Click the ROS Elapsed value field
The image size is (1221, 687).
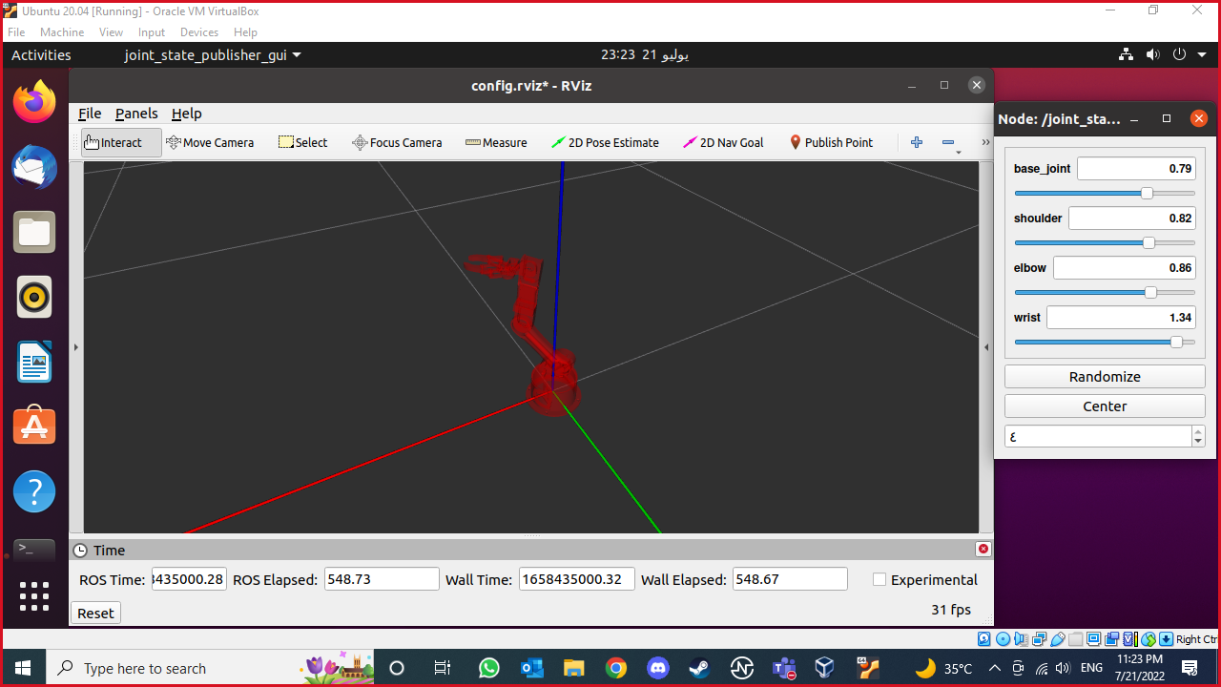point(382,579)
